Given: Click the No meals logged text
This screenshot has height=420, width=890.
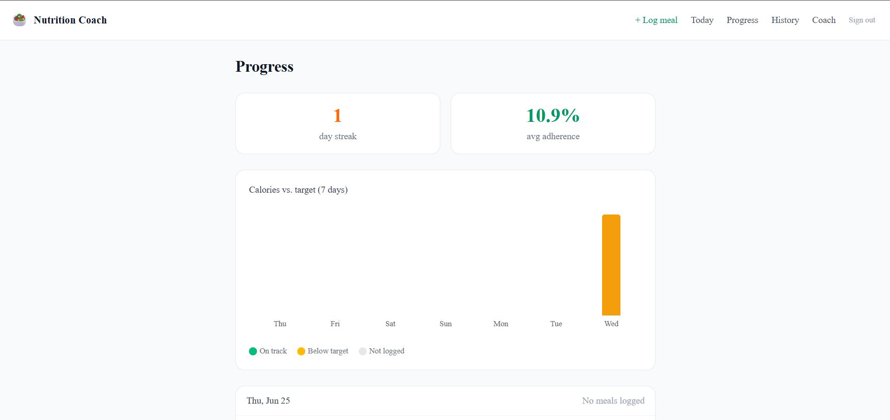Looking at the screenshot, I should (613, 401).
